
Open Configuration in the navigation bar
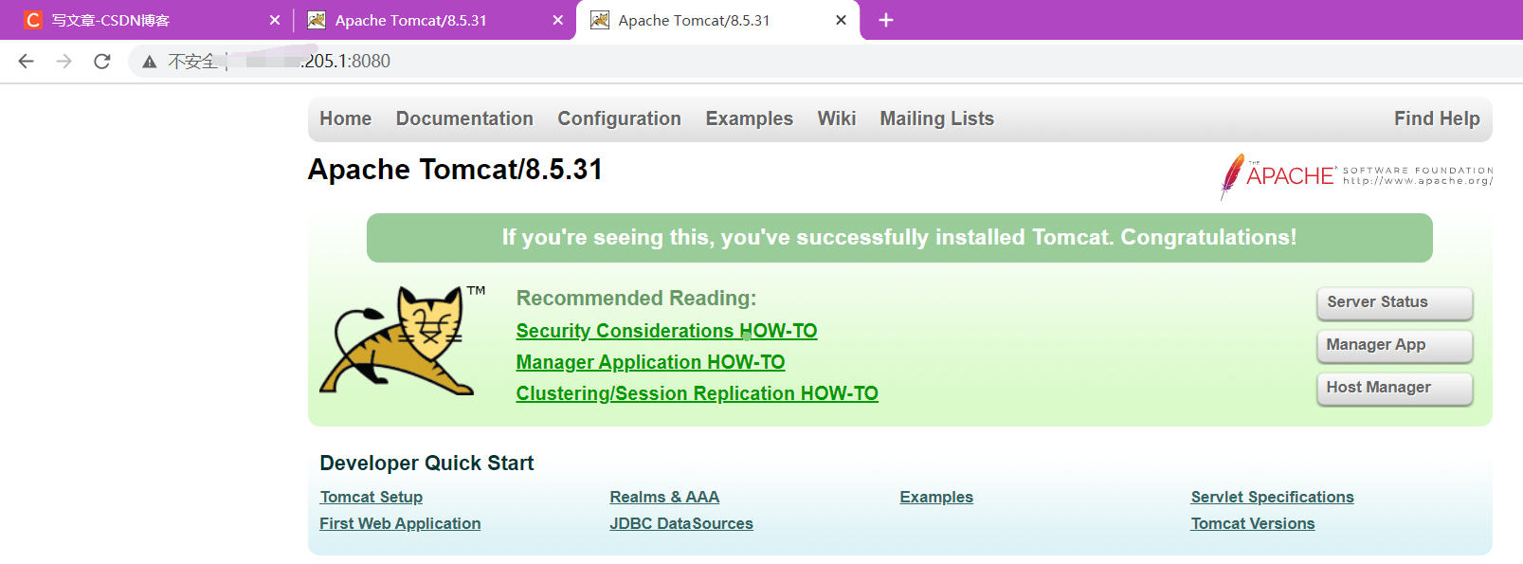619,118
